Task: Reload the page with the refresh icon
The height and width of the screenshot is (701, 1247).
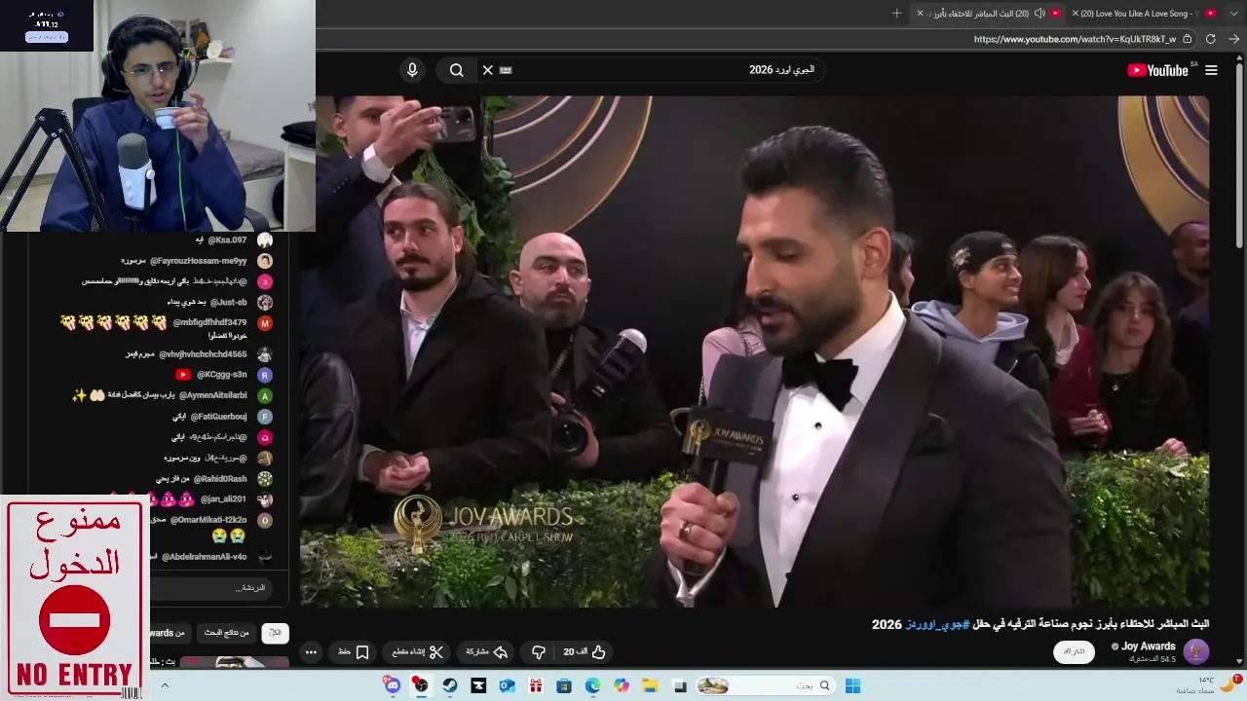Action: click(x=1211, y=39)
